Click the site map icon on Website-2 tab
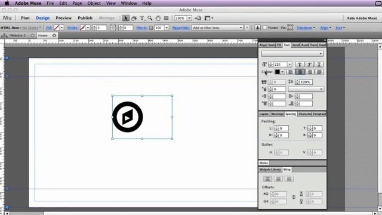 (x=4, y=36)
